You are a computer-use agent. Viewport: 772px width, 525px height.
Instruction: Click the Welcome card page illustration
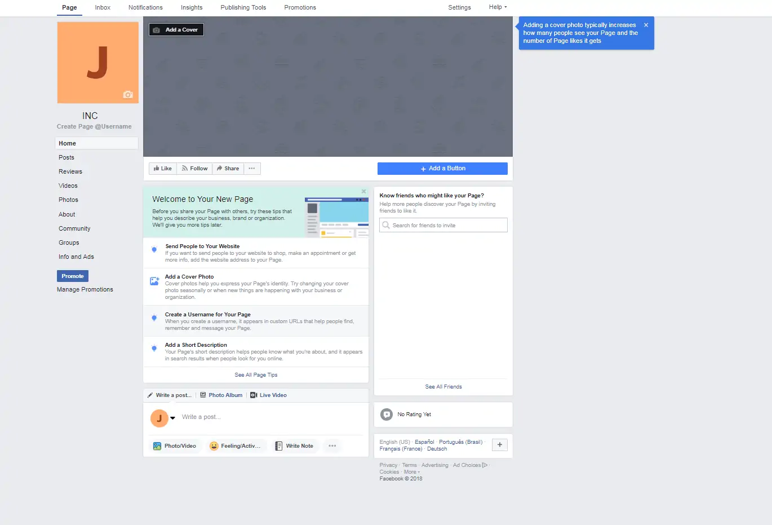[336, 217]
